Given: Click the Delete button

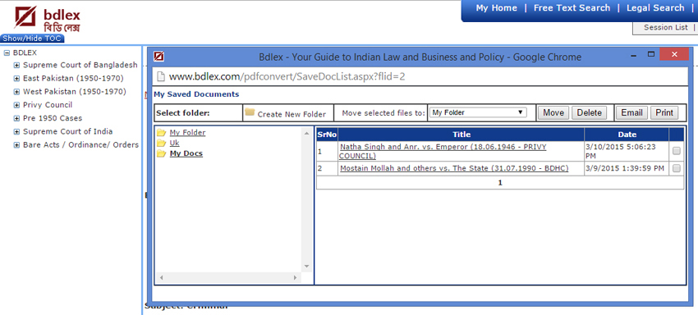Looking at the screenshot, I should coord(589,112).
